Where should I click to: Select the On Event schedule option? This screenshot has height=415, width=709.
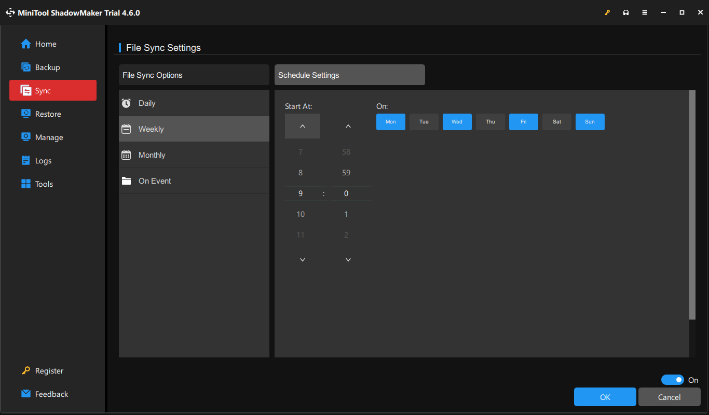(x=194, y=181)
